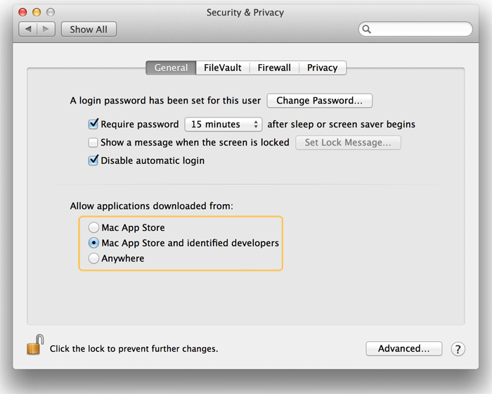
Task: Open the FileVault tab
Action: pos(223,68)
